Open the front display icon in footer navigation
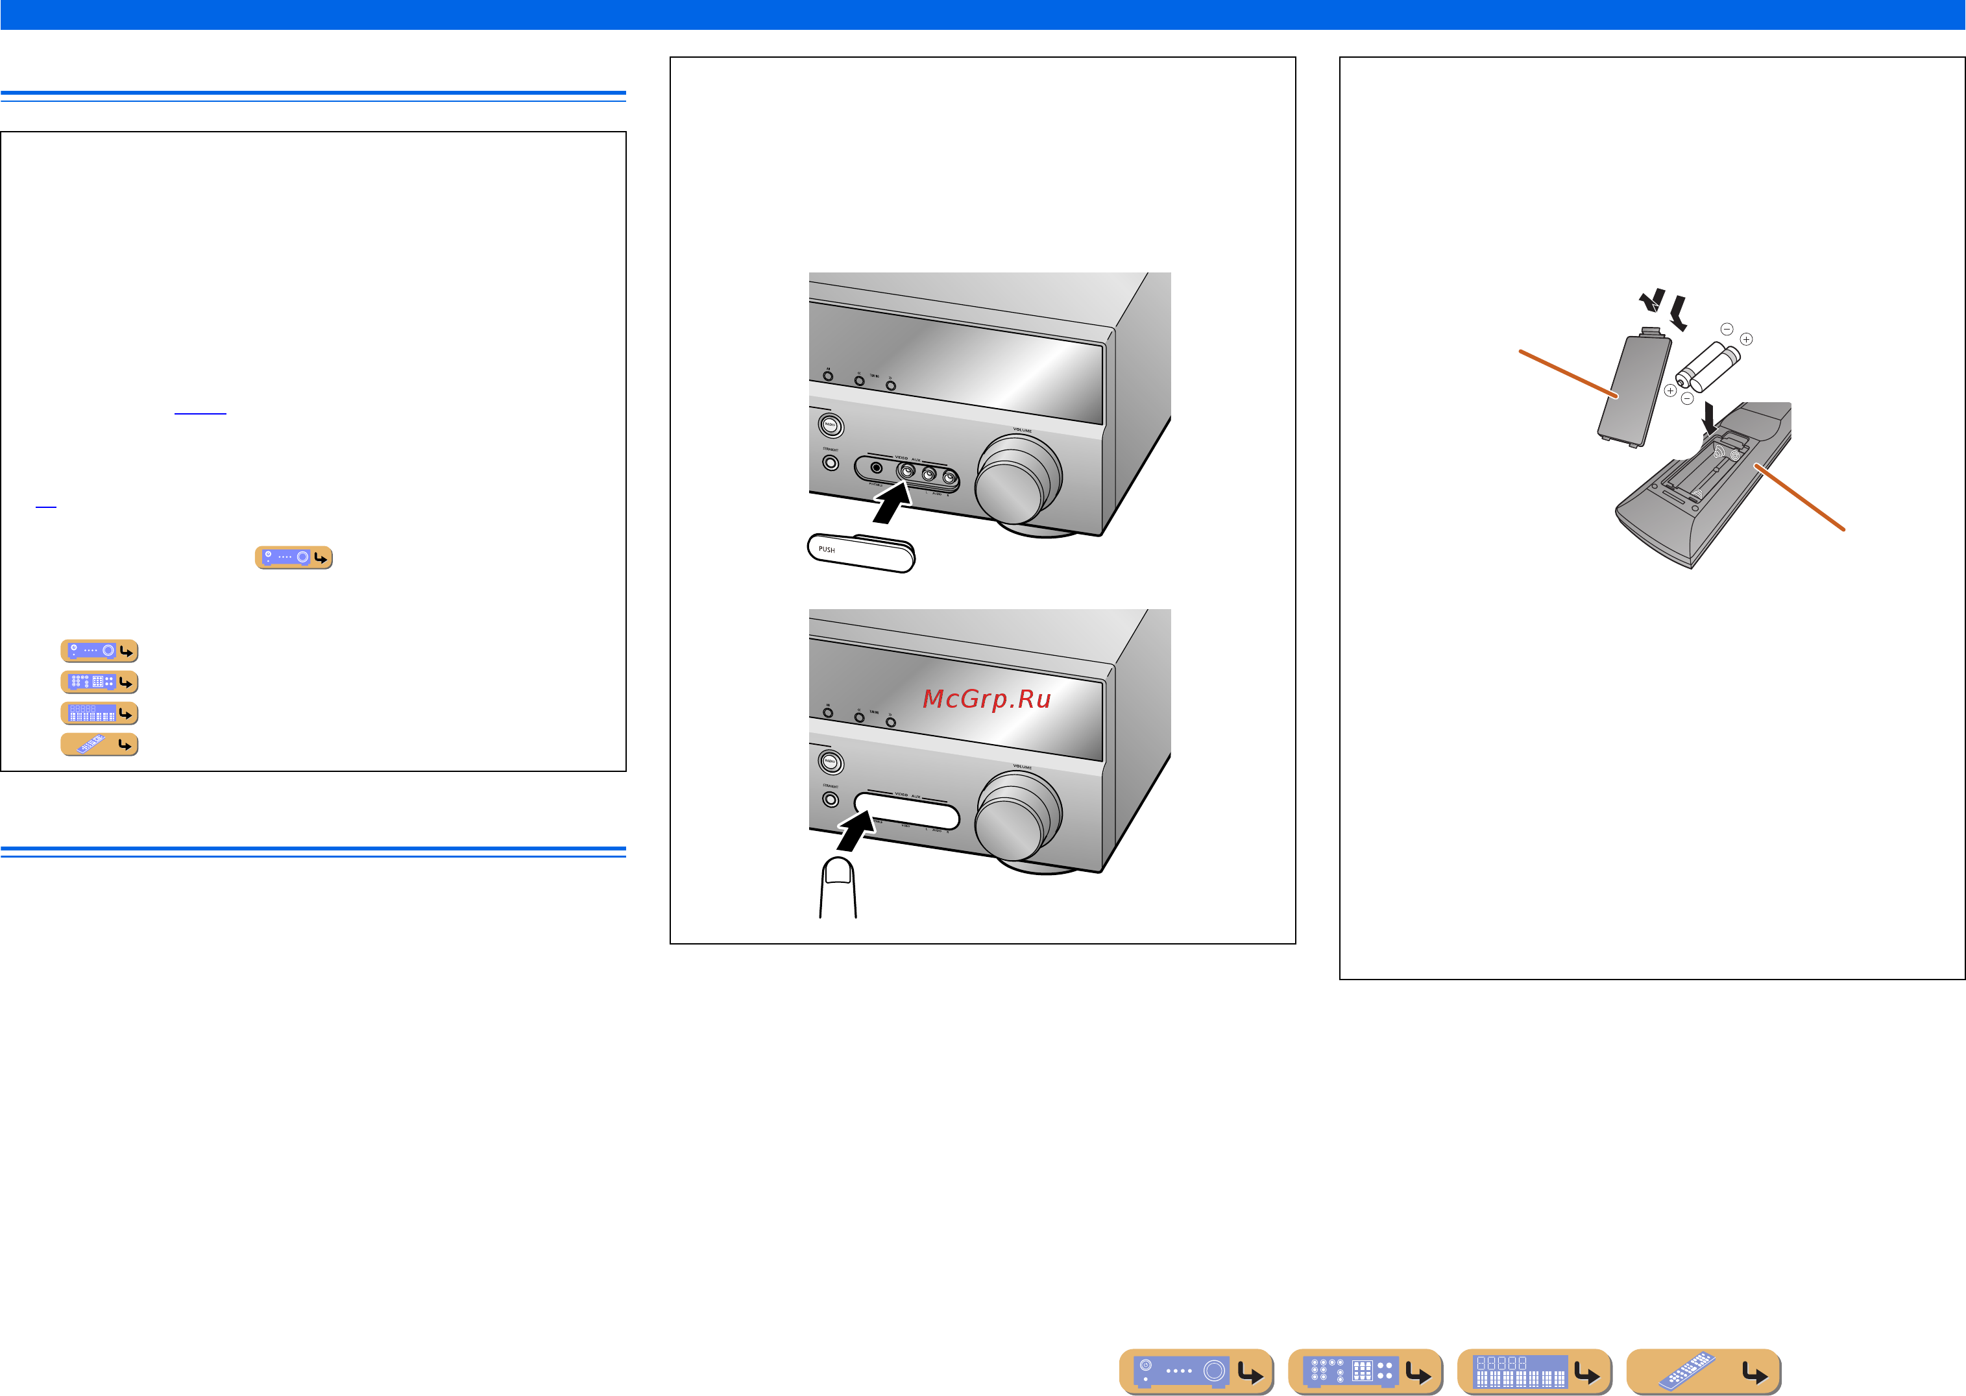Image resolution: width=1966 pixels, height=1396 pixels. pos(1534,1370)
